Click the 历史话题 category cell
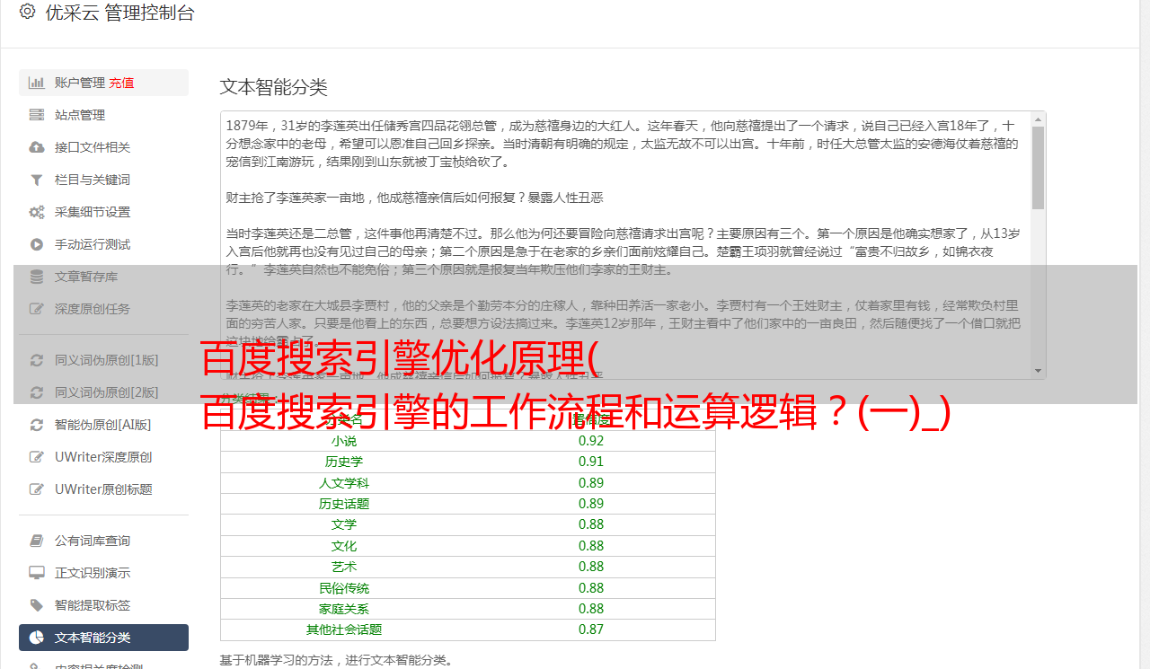 [344, 504]
